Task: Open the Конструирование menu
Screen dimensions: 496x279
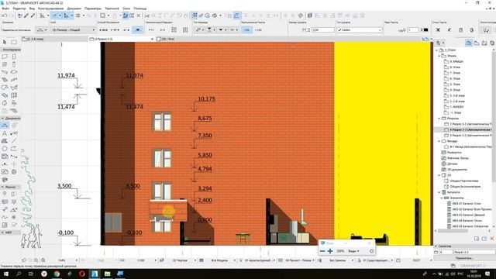Action: 50,9
